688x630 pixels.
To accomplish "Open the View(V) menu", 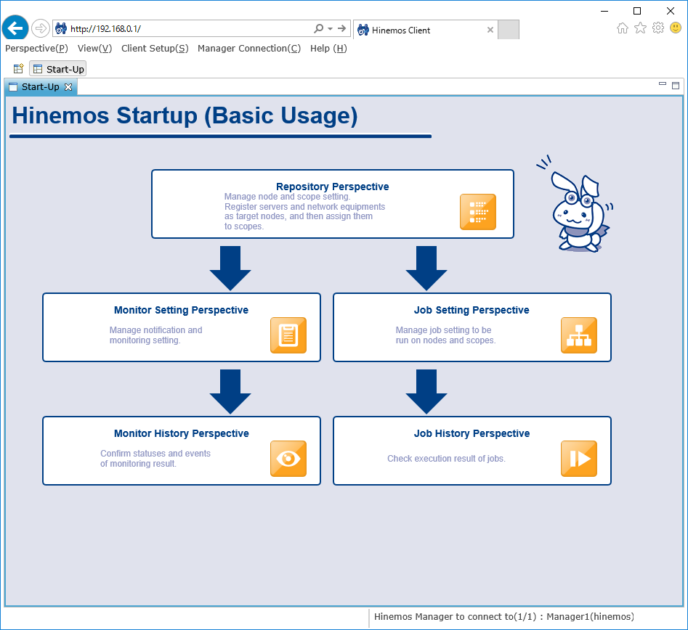I will [x=94, y=48].
